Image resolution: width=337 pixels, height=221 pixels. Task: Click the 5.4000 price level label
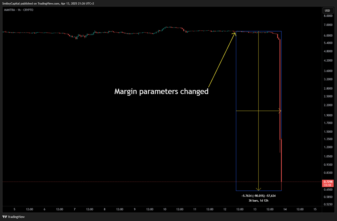click(328, 43)
